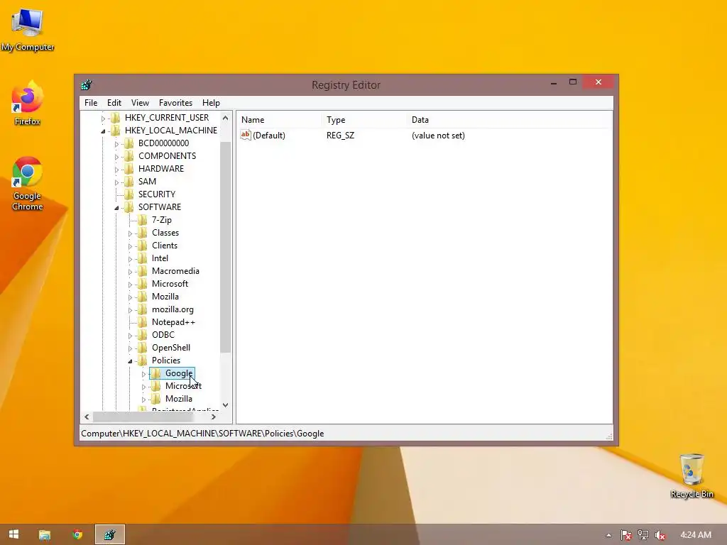Click the tree scroll down arrow

(225, 405)
